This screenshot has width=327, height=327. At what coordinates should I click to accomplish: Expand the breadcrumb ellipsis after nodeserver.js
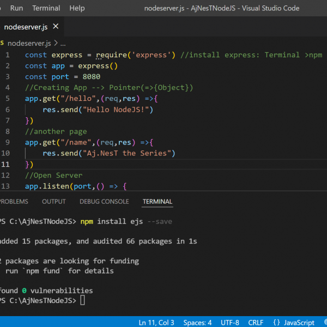tap(63, 43)
